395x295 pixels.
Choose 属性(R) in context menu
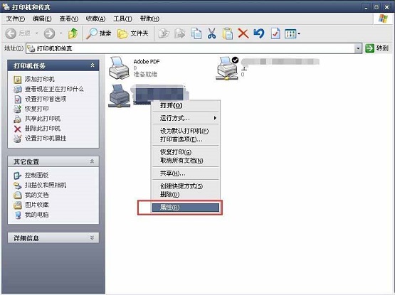186,208
